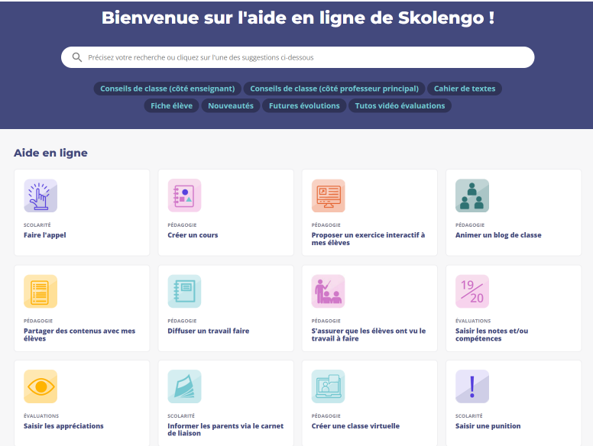Open the Diffuser un travail faire link

[x=209, y=331]
